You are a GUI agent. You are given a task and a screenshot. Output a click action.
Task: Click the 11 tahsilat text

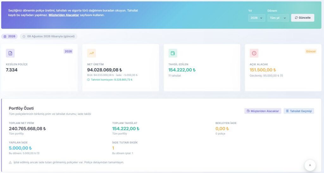tap(175, 76)
